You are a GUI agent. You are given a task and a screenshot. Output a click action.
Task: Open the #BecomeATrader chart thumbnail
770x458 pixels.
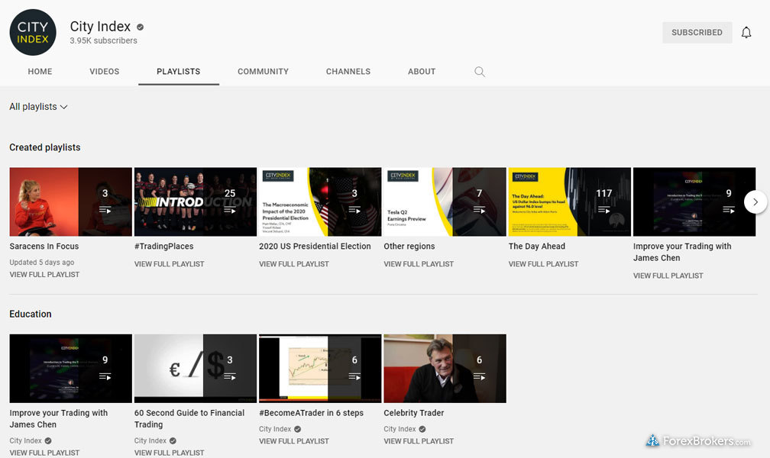[x=320, y=369]
